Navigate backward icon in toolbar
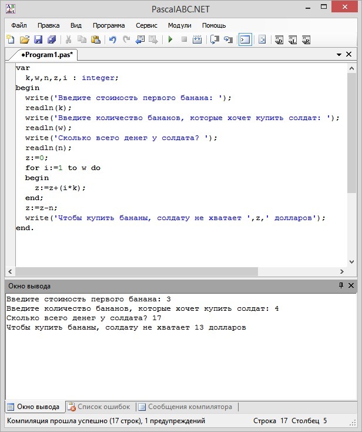 140,39
